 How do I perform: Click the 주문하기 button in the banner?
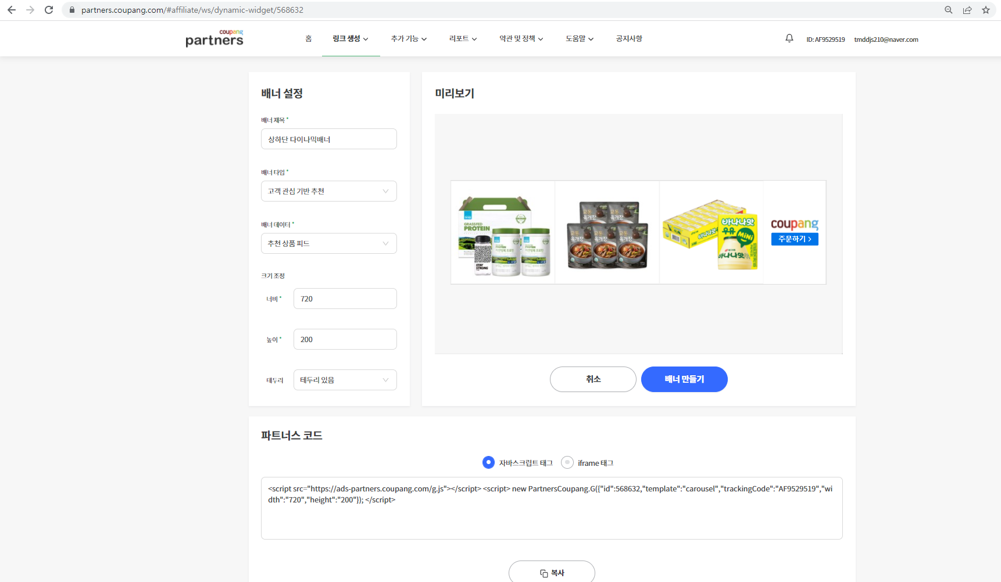pos(795,239)
